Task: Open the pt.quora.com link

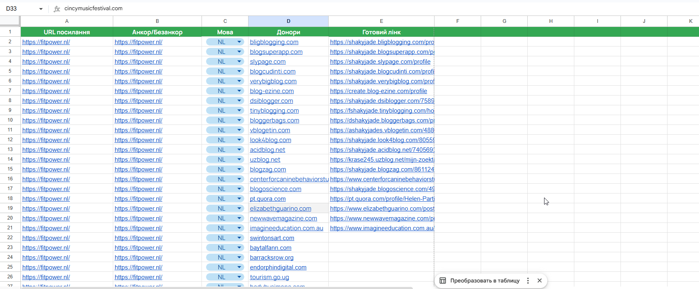Action: (268, 199)
